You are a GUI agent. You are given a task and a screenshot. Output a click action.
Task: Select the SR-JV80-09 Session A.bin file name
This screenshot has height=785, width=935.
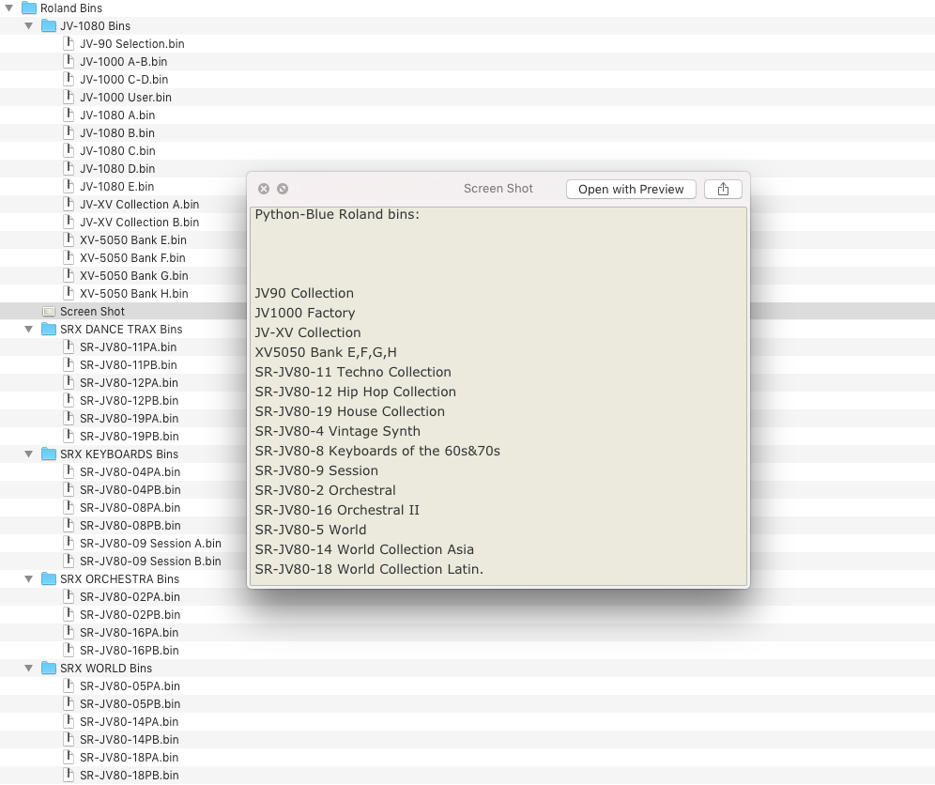click(x=150, y=544)
